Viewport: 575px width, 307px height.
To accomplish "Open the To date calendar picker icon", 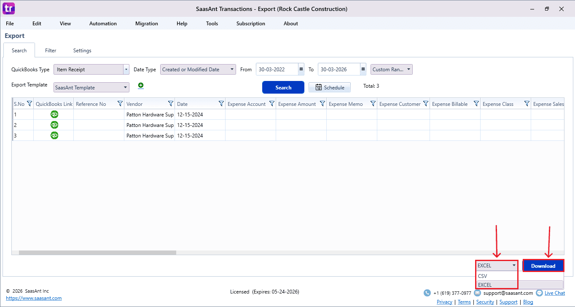I will click(363, 69).
